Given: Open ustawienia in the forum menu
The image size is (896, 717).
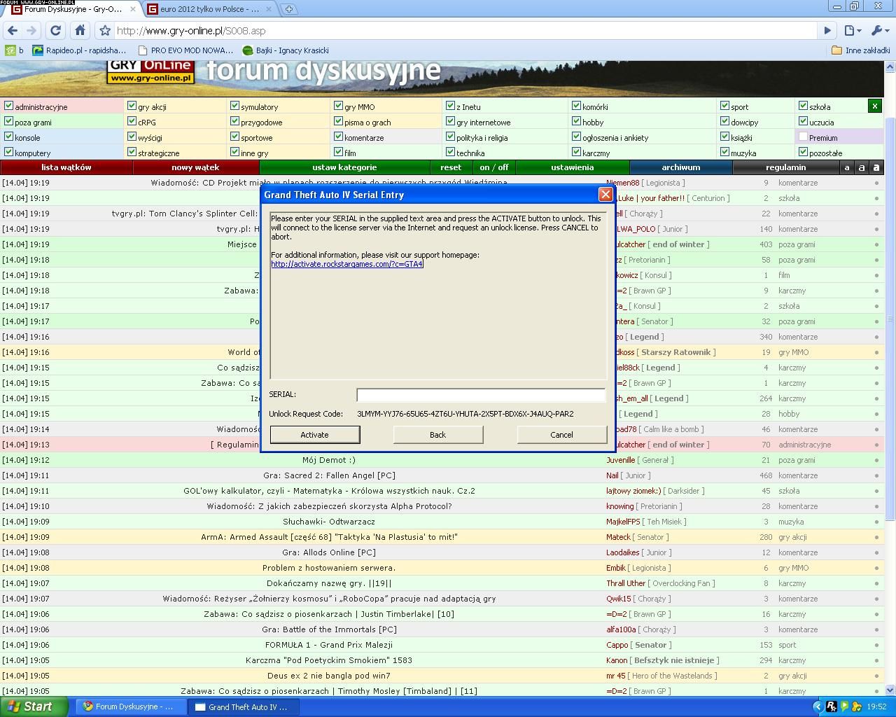Looking at the screenshot, I should point(573,167).
